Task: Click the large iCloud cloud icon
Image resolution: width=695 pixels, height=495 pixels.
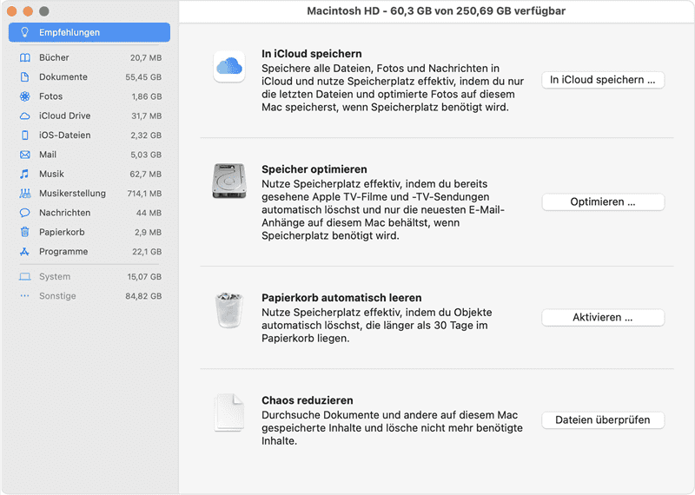Action: pyautogui.click(x=229, y=67)
